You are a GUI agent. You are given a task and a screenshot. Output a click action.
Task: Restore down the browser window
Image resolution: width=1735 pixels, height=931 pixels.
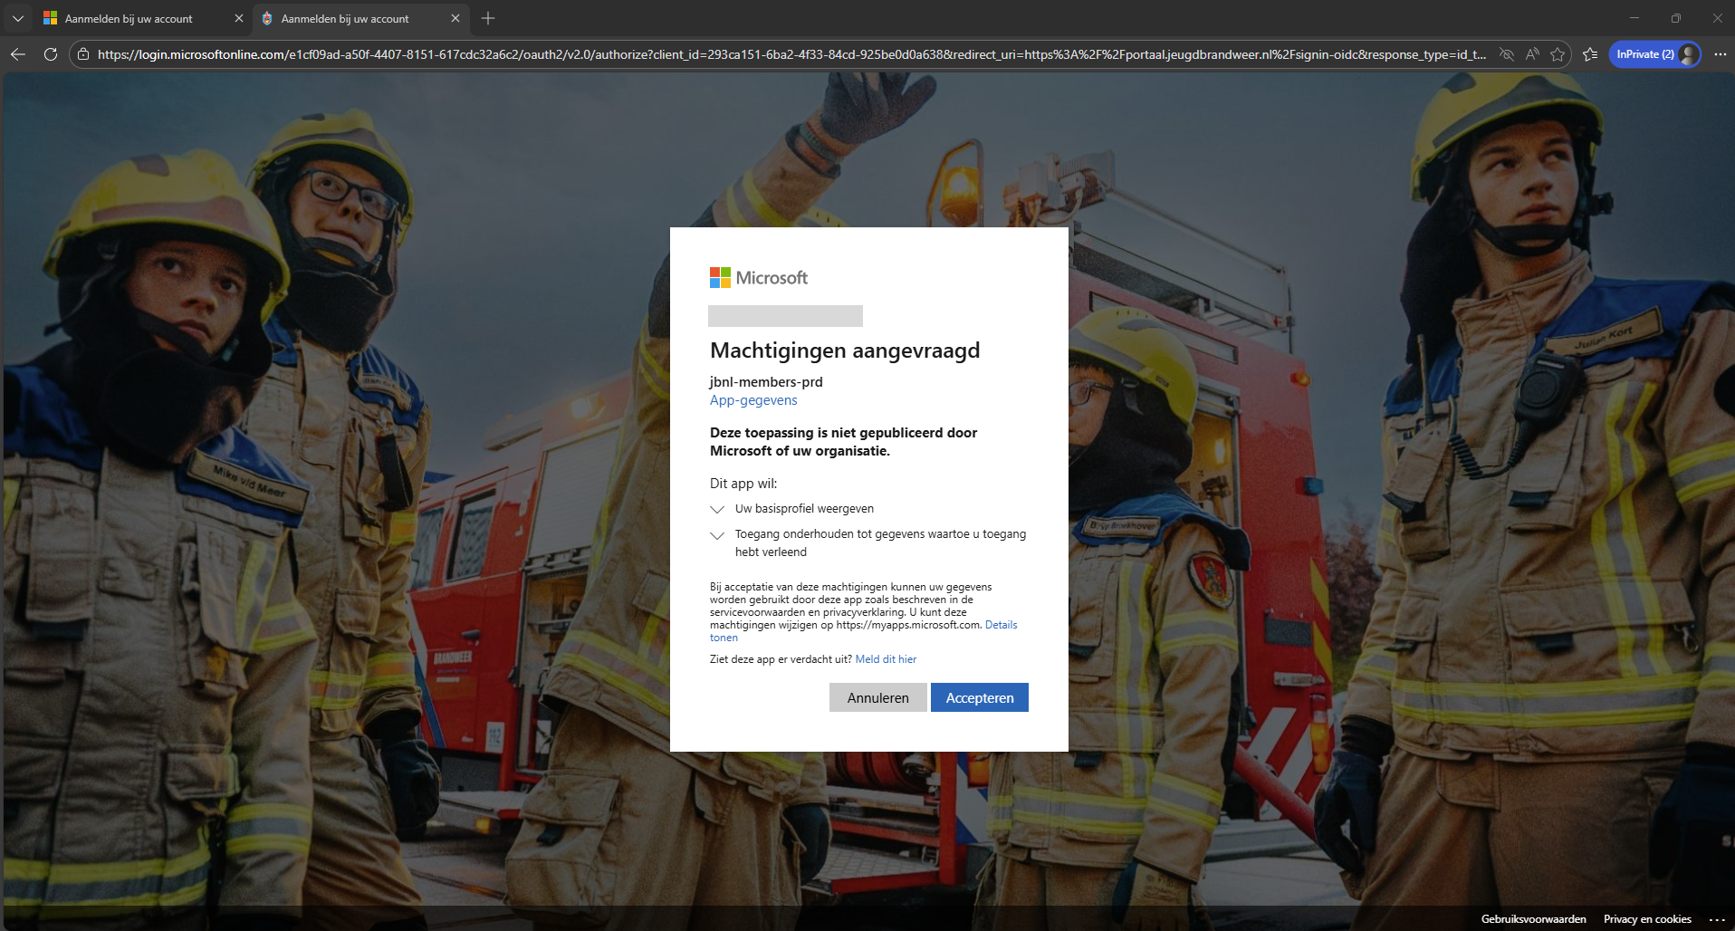point(1676,18)
